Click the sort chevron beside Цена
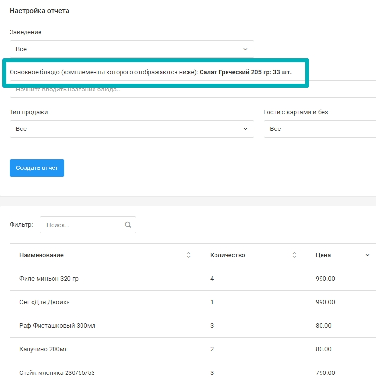This screenshot has width=376, height=385. (367, 255)
